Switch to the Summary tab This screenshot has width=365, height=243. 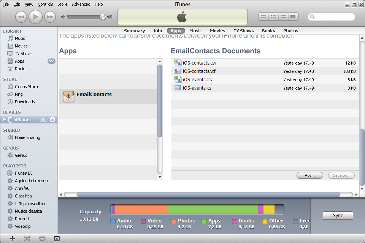(134, 31)
